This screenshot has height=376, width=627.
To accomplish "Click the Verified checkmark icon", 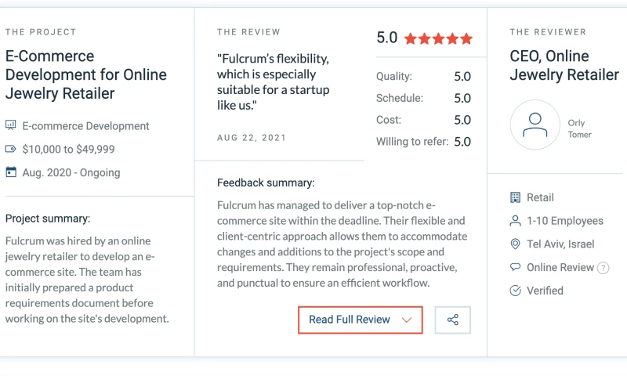I will tap(515, 291).
